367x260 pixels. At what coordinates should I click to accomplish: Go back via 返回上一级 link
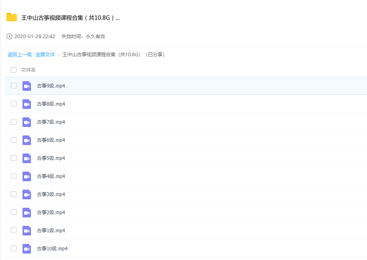pyautogui.click(x=20, y=55)
